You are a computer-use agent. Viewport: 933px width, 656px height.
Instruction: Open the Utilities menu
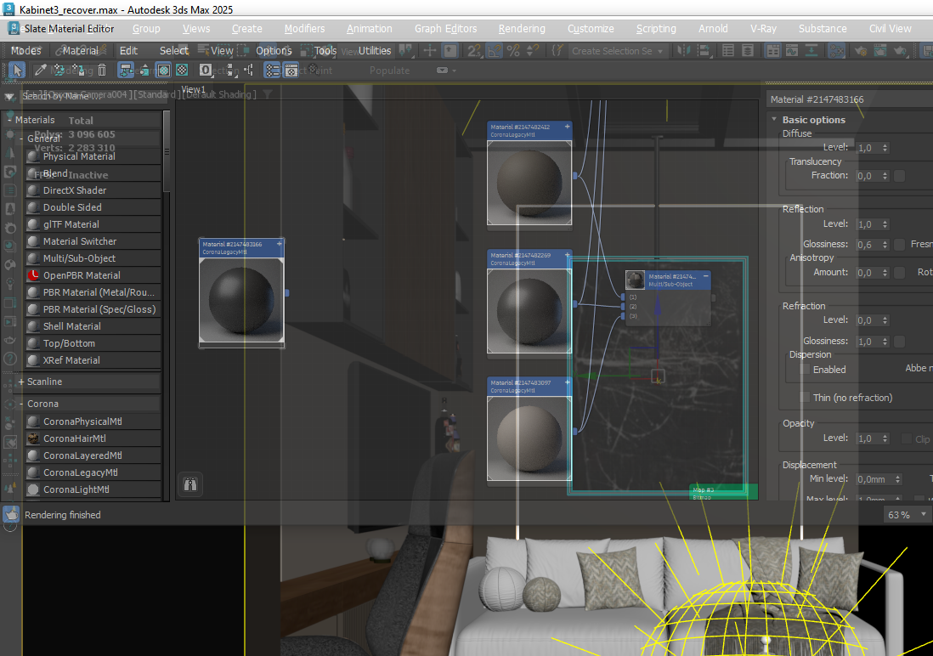pos(374,51)
